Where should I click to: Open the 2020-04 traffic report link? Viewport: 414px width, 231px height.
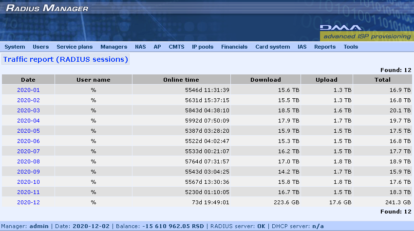[x=28, y=121]
